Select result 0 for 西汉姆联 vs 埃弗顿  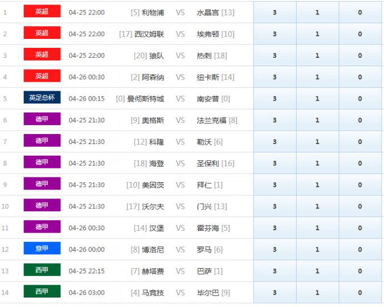(360, 34)
